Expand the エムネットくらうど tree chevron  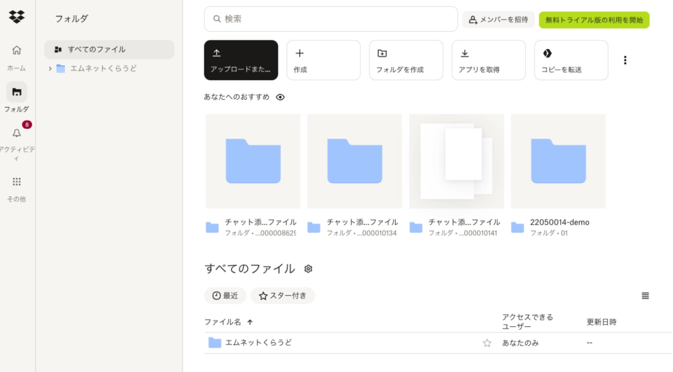coord(50,69)
